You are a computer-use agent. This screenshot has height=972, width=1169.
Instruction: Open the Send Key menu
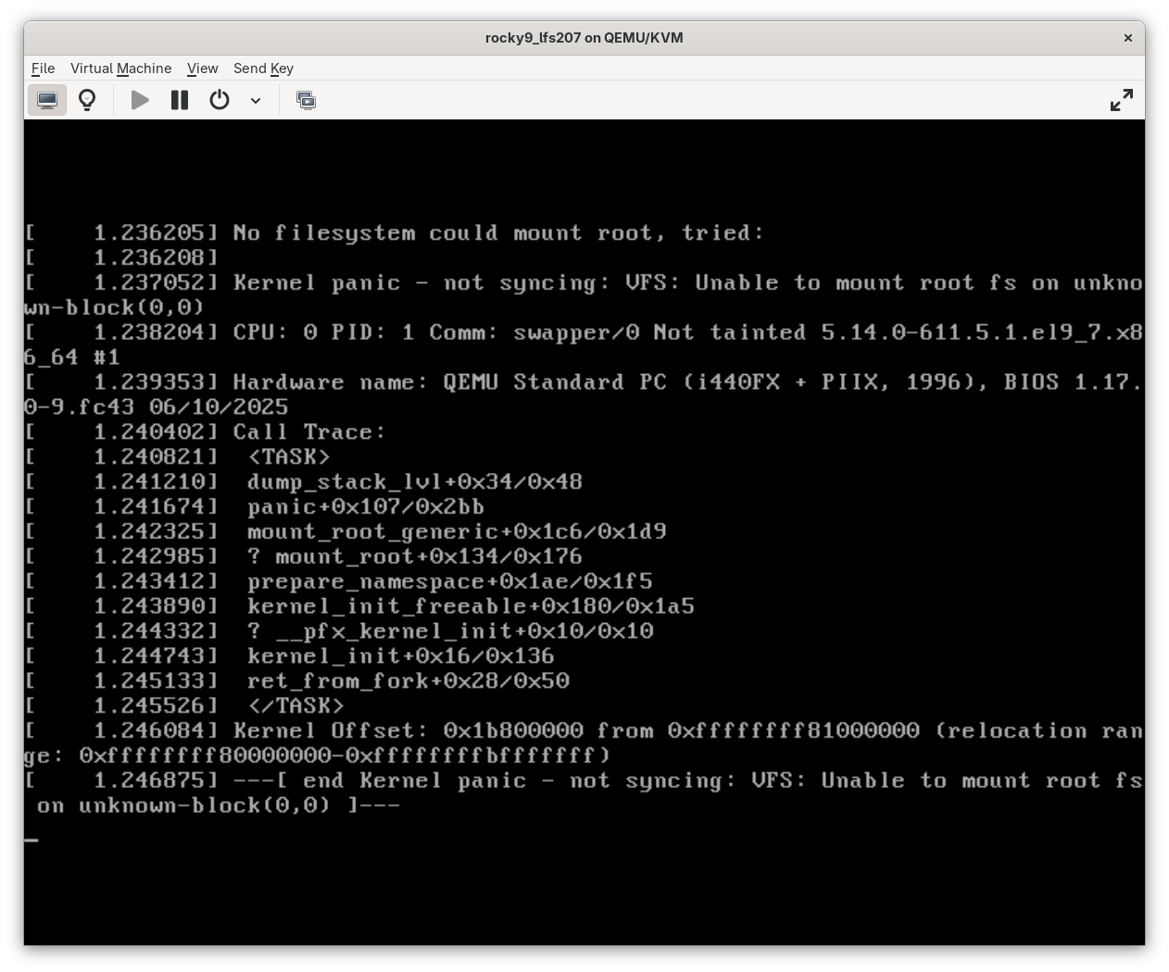263,69
